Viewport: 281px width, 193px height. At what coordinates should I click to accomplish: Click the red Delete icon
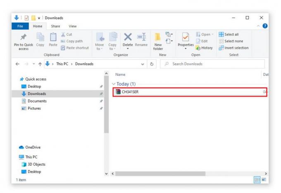128,37
